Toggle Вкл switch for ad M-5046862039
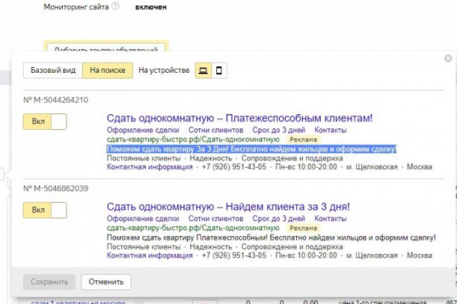 [45, 210]
